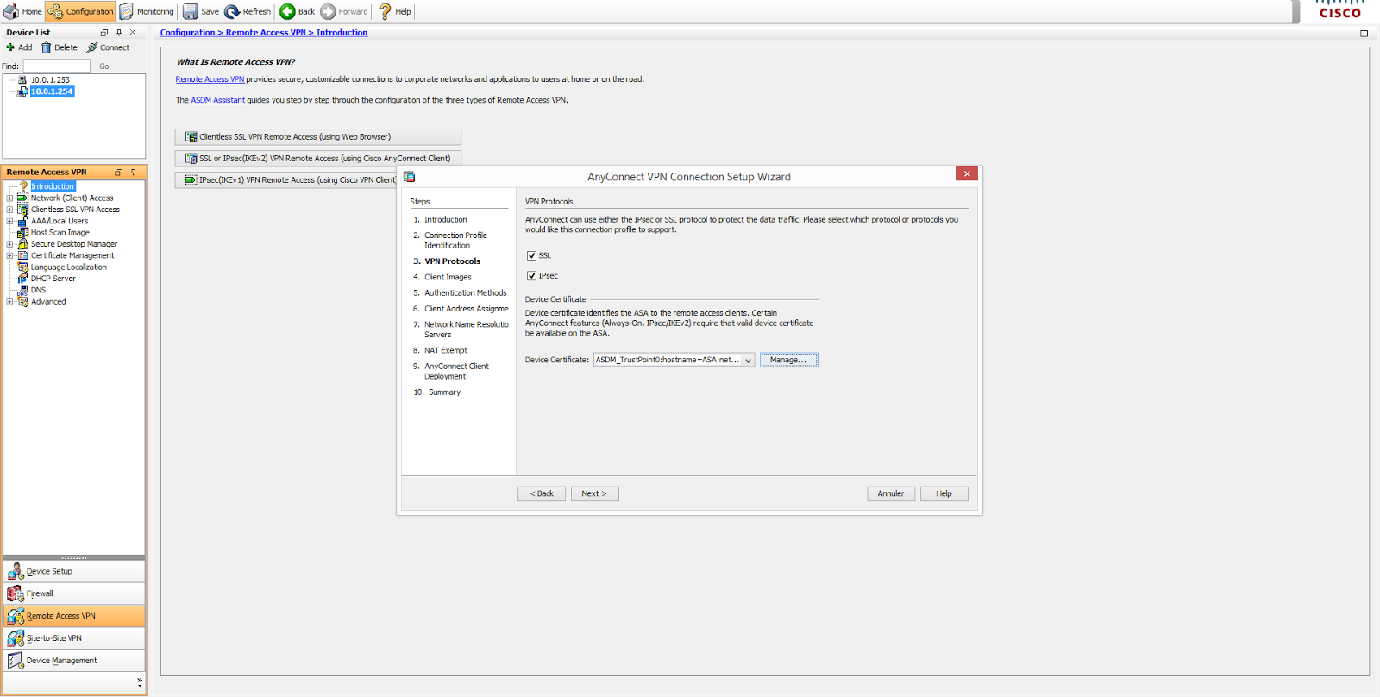This screenshot has height=697, width=1380.
Task: Close the AnyConnect wizard dialog
Action: [x=967, y=173]
